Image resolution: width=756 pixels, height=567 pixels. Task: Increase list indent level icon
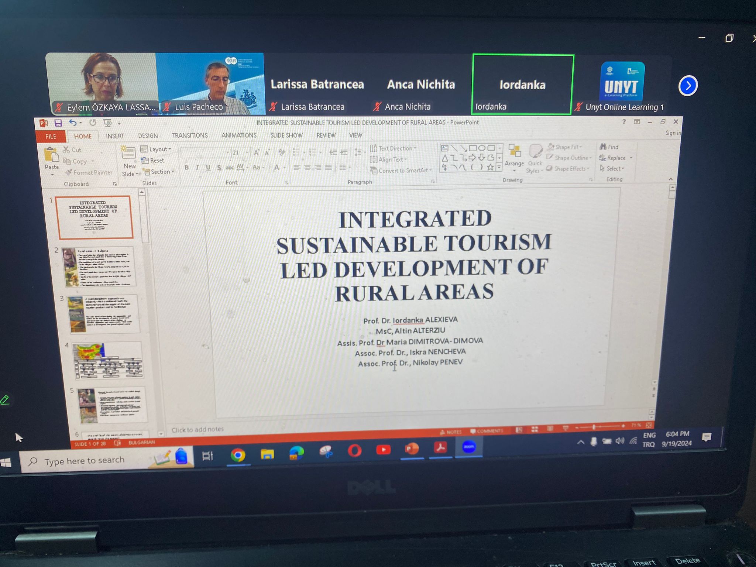[344, 152]
